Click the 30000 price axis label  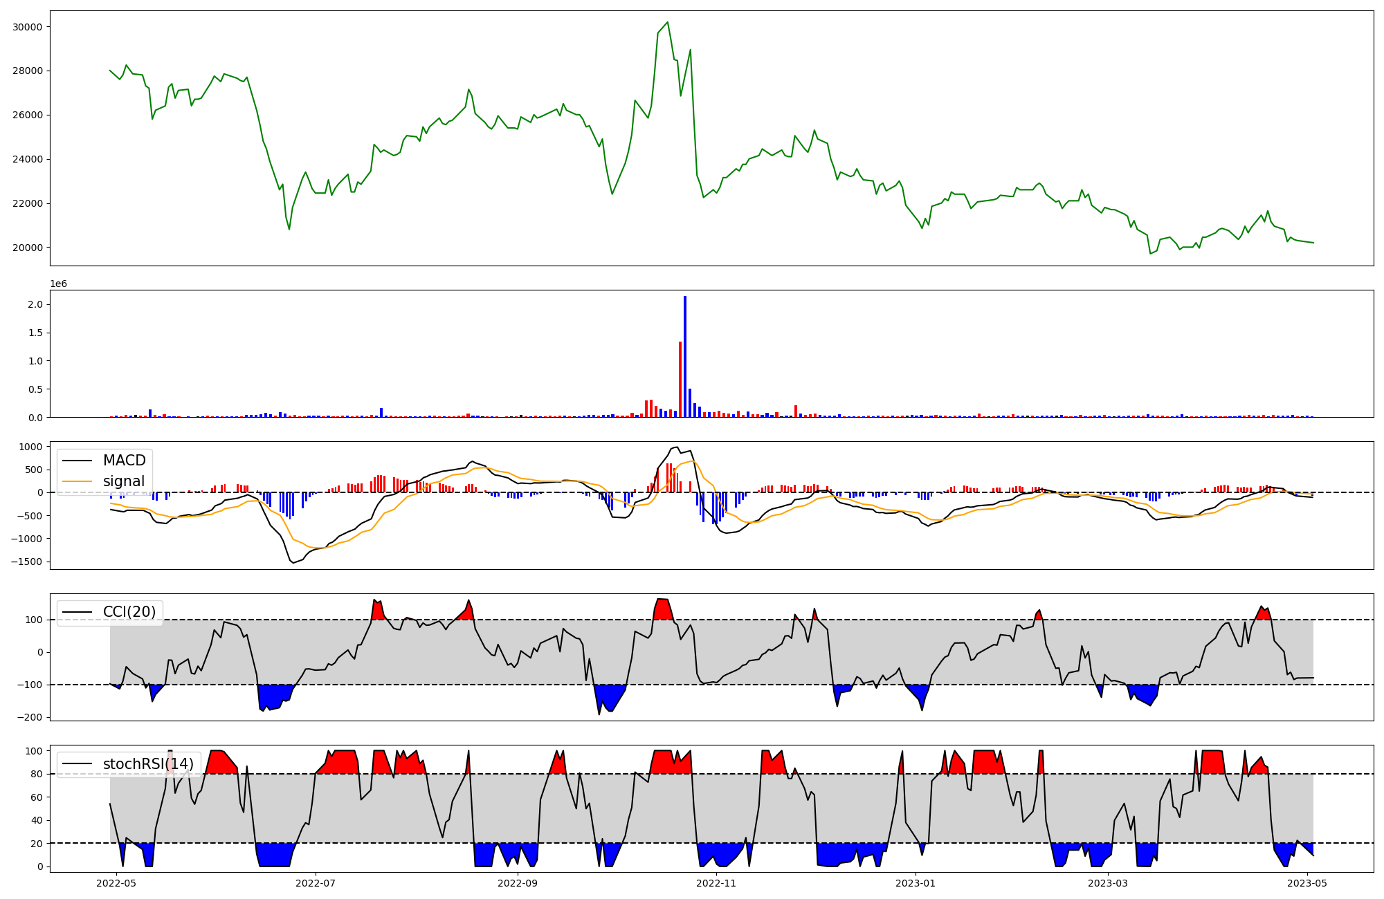pos(28,27)
